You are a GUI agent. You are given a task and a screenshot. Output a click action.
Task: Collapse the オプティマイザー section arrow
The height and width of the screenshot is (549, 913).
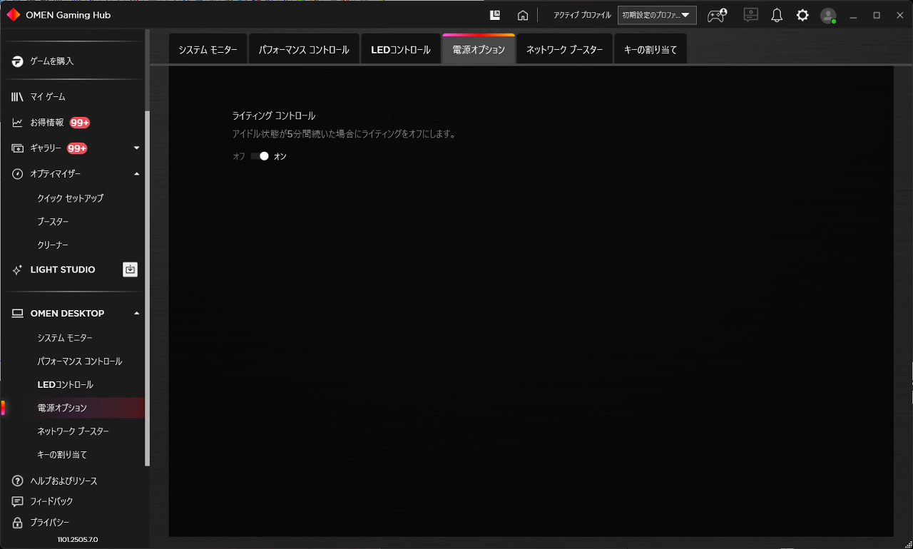click(136, 174)
